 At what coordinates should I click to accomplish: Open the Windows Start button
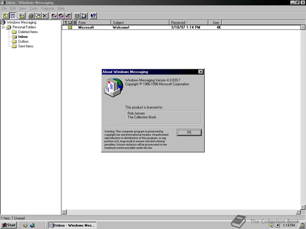[x=9, y=225]
